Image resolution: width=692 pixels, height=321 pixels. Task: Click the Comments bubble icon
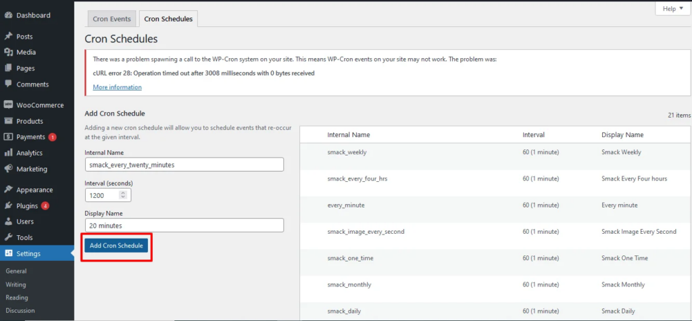coord(8,84)
